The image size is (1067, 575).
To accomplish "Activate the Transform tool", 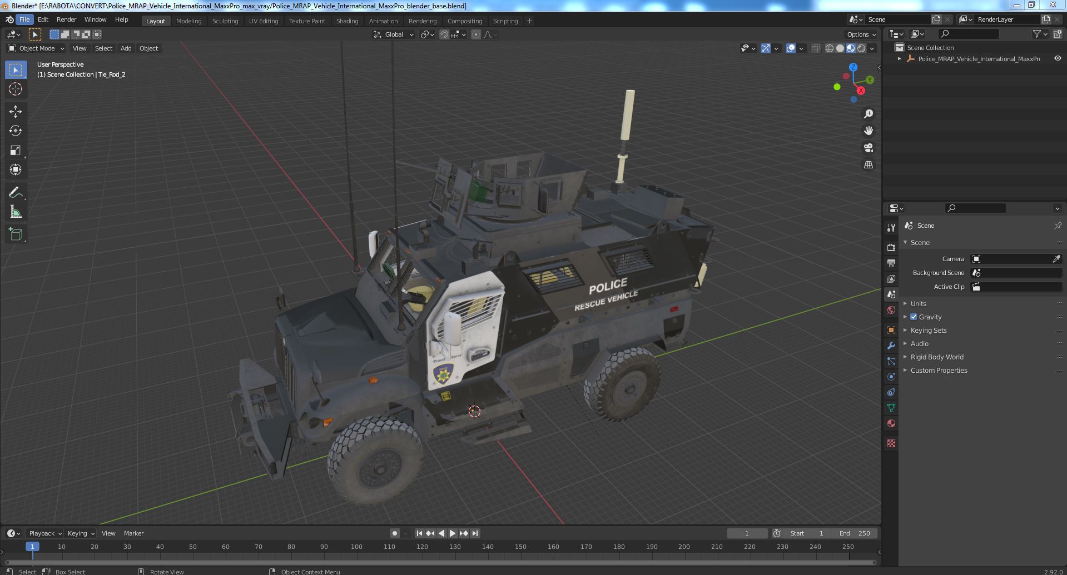I will click(x=16, y=169).
